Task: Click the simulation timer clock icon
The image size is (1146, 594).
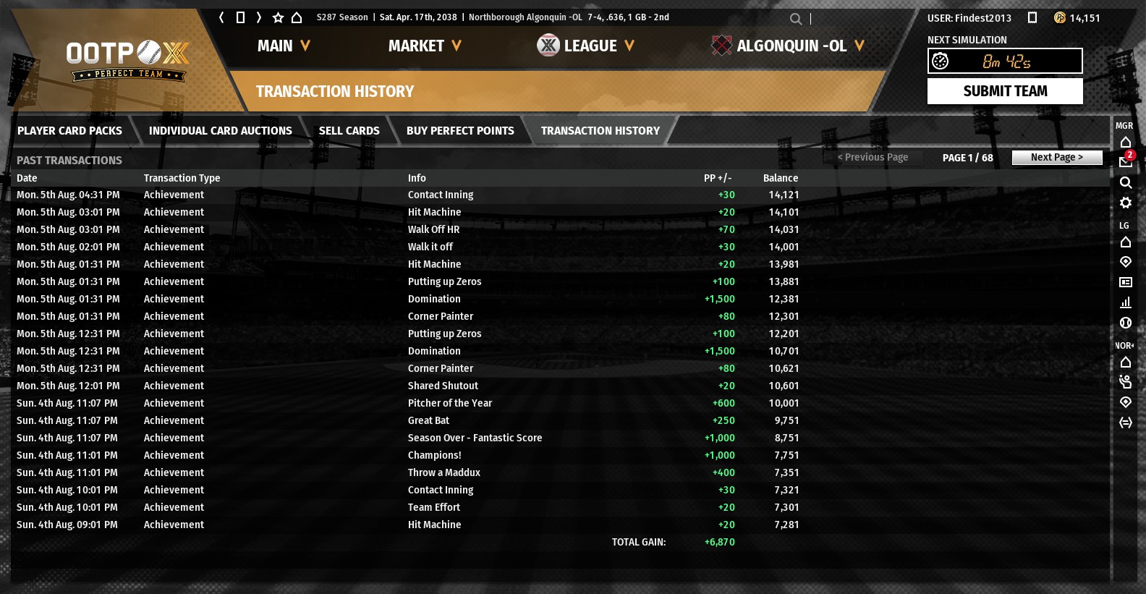Action: [x=941, y=61]
